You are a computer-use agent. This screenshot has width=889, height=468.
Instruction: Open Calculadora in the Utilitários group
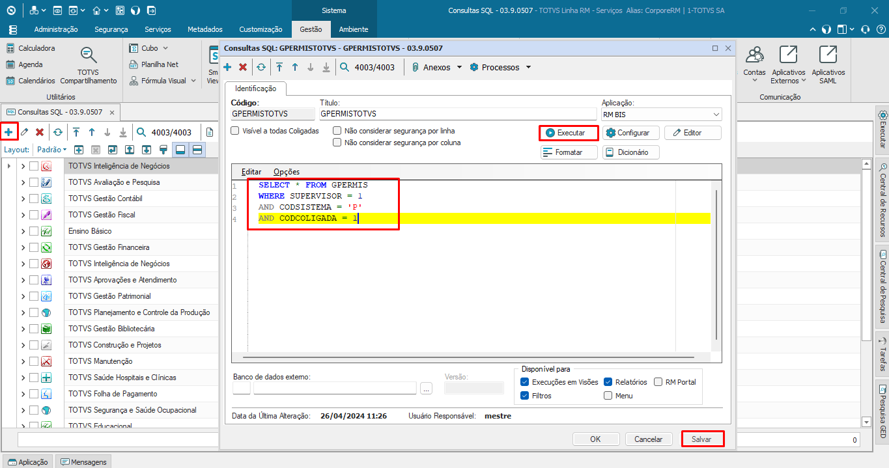tap(31, 48)
